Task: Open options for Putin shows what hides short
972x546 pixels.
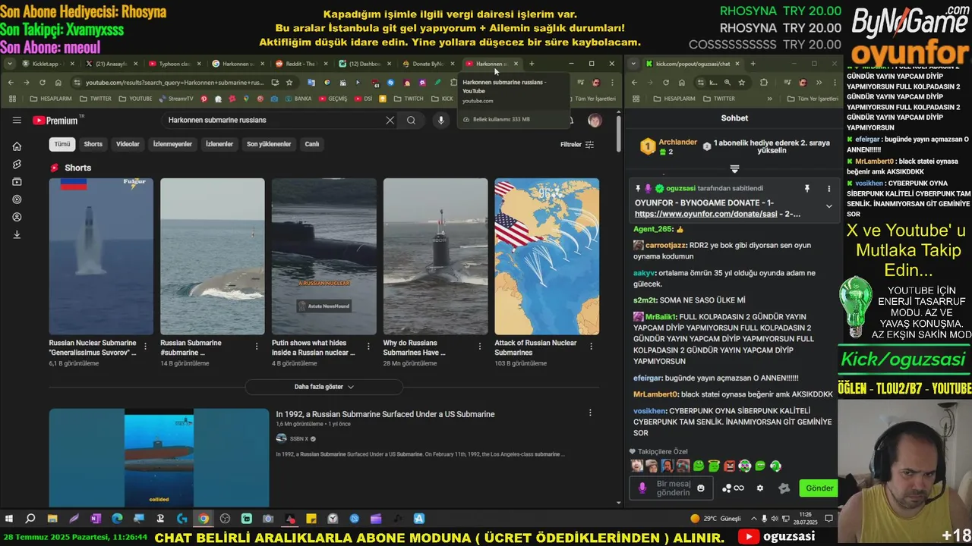Action: click(x=368, y=347)
